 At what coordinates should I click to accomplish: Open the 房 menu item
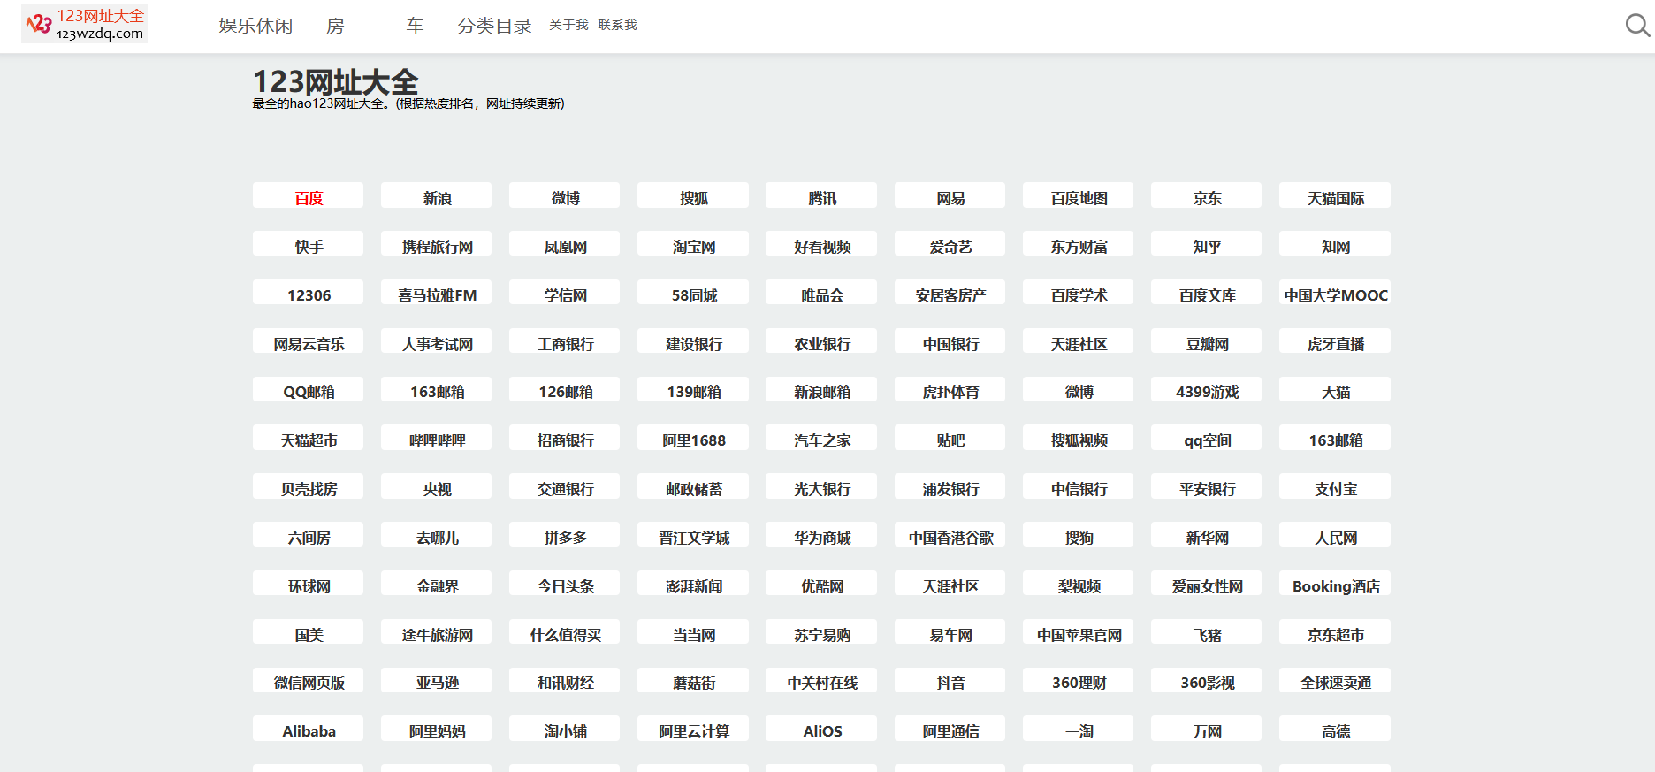coord(335,26)
